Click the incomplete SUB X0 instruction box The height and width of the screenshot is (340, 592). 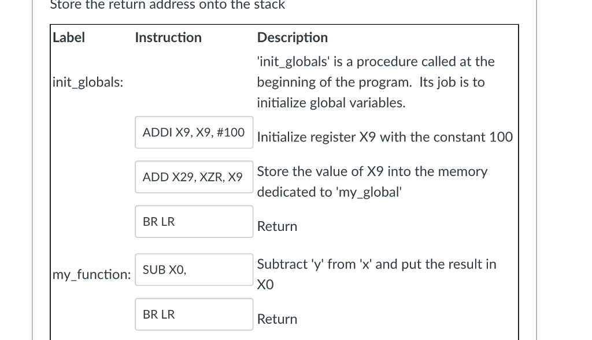[194, 270]
